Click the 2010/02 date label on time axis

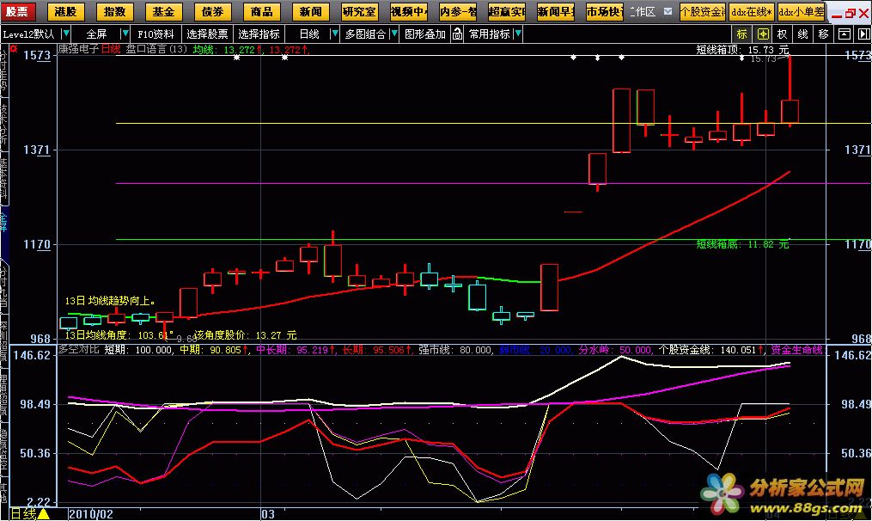click(x=91, y=514)
